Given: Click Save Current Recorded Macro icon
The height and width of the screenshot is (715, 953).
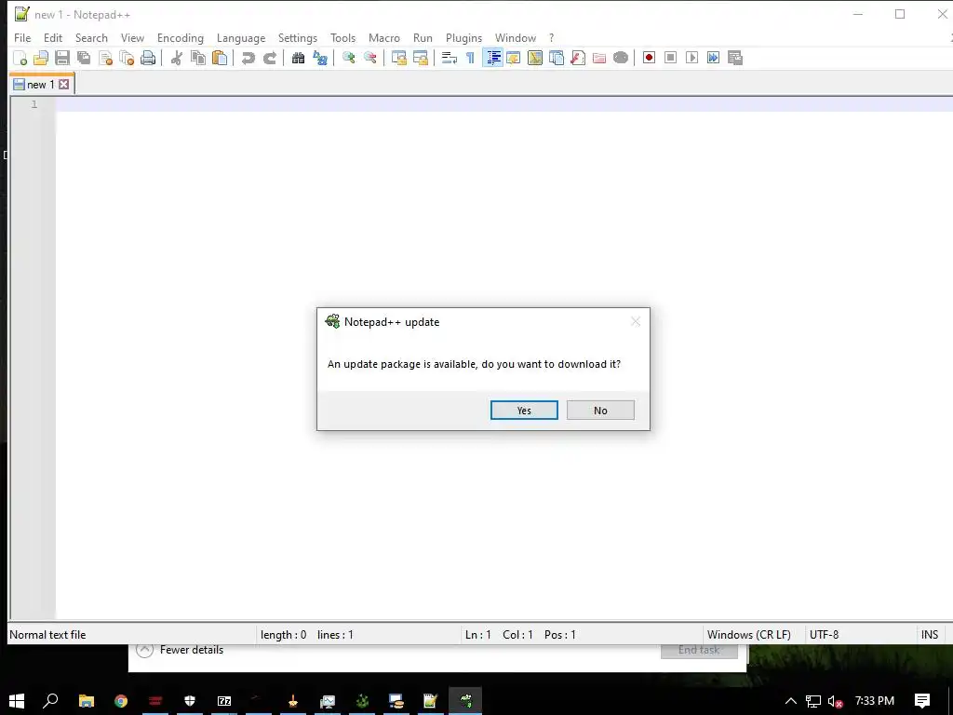Looking at the screenshot, I should tap(735, 58).
